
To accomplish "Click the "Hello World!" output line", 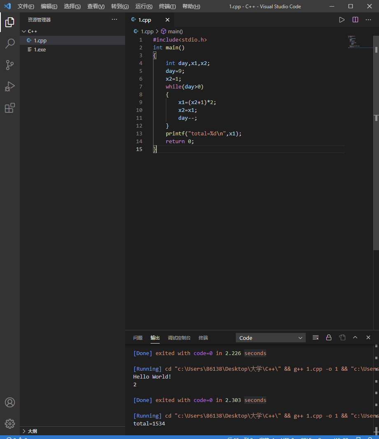I will click(152, 376).
